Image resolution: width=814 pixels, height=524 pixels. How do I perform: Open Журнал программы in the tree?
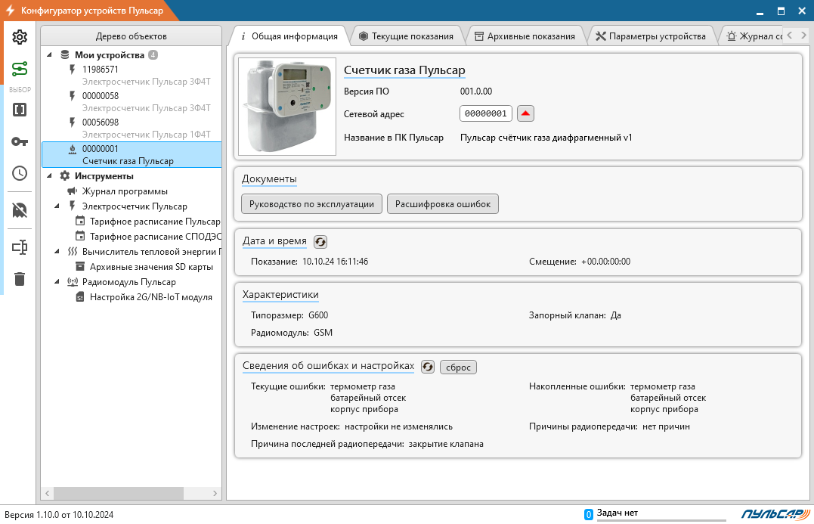125,191
